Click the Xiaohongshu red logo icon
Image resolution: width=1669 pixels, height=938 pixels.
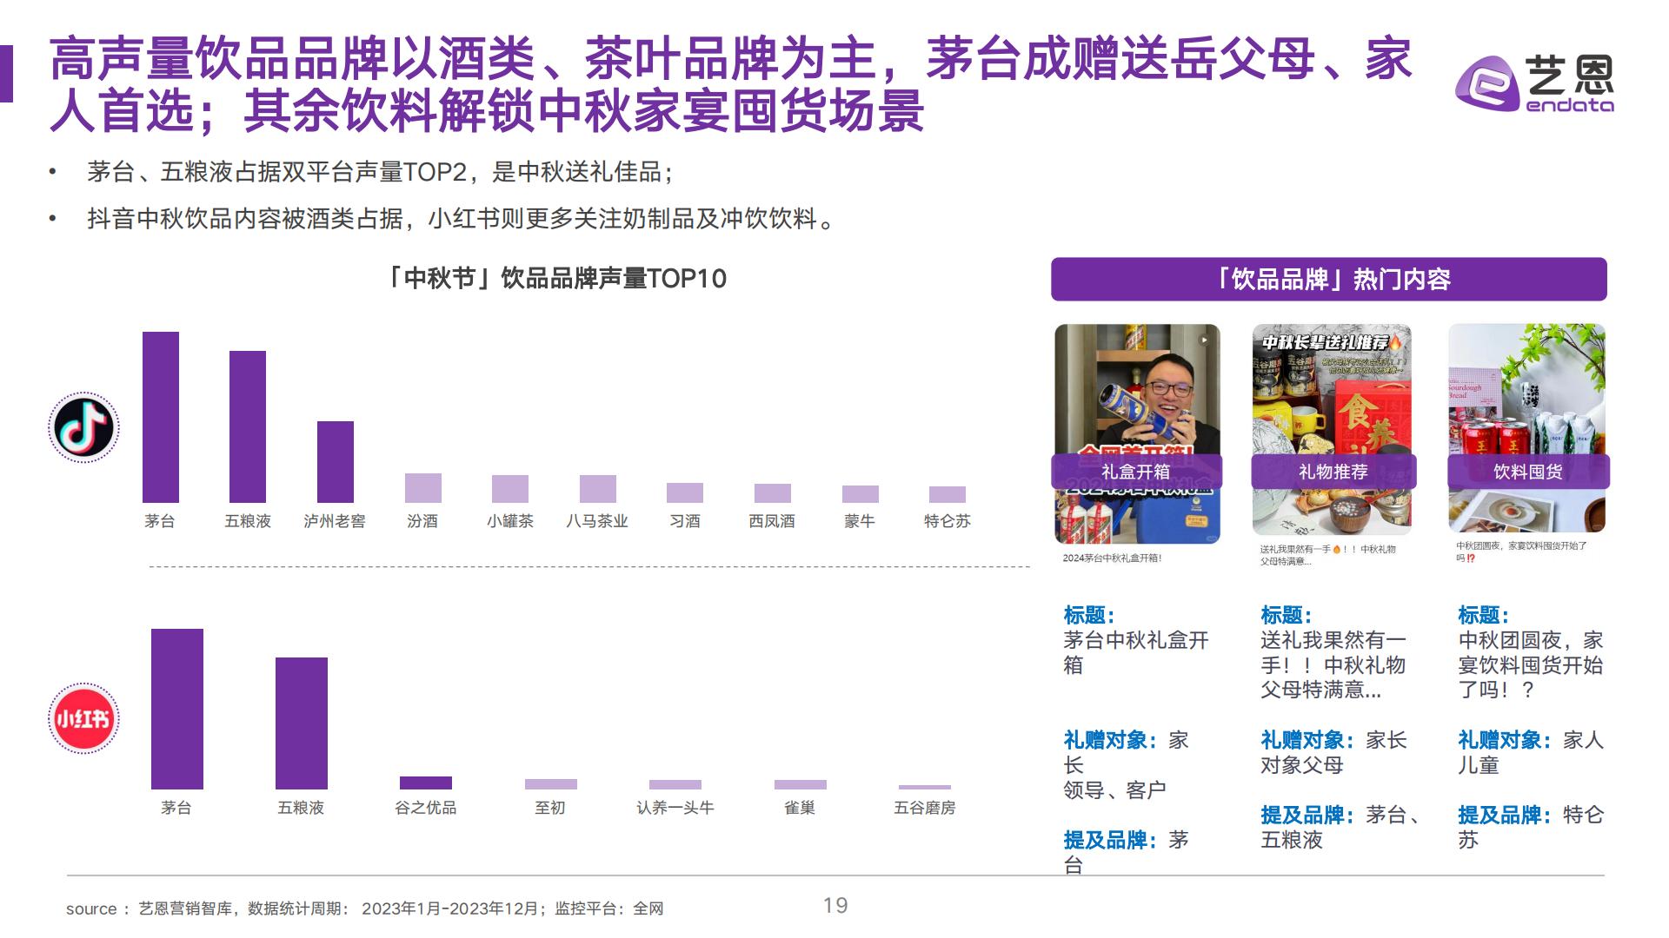click(x=83, y=718)
